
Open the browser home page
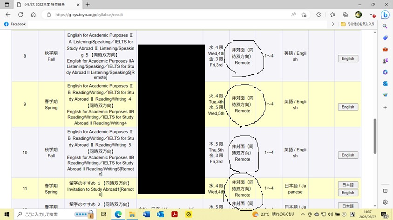(34, 14)
